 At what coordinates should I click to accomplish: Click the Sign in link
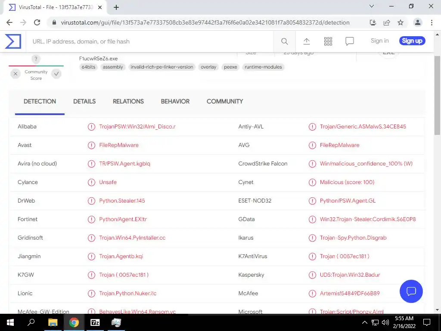(x=379, y=41)
